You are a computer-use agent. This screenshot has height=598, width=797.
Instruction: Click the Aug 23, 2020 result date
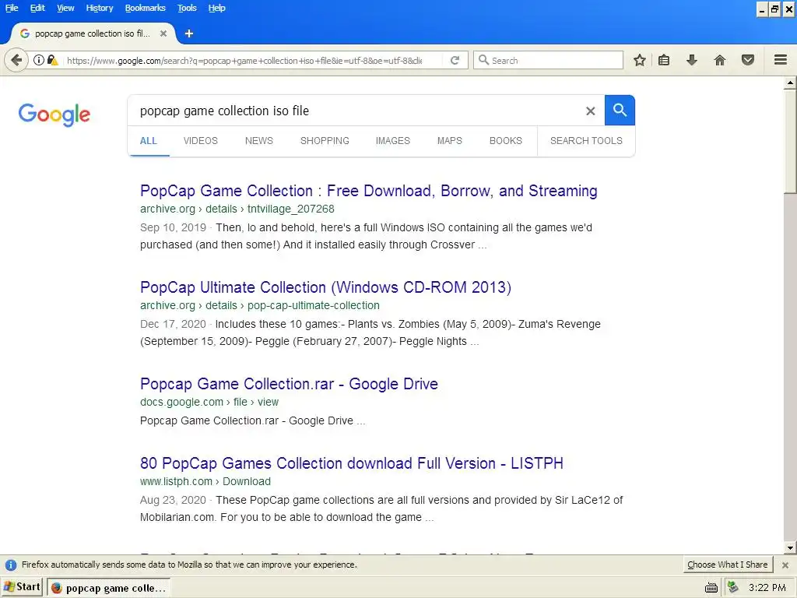[x=173, y=501]
